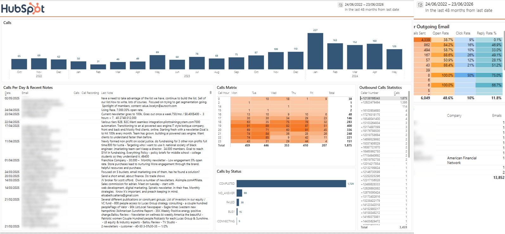This screenshot has width=505, height=234.
Task: Select the NO_ANSWER status bar
Action: point(239,193)
